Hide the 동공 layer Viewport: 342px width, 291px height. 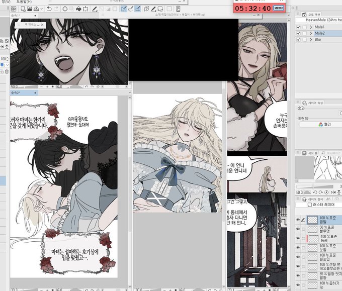coord(298,238)
